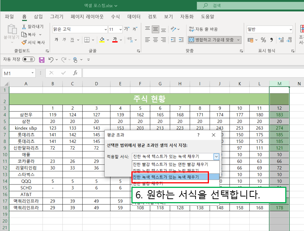Viewport: 304px width, 231px height.
Task: Click the Format Painter (서식 복사) brush icon
Action: [24, 42]
